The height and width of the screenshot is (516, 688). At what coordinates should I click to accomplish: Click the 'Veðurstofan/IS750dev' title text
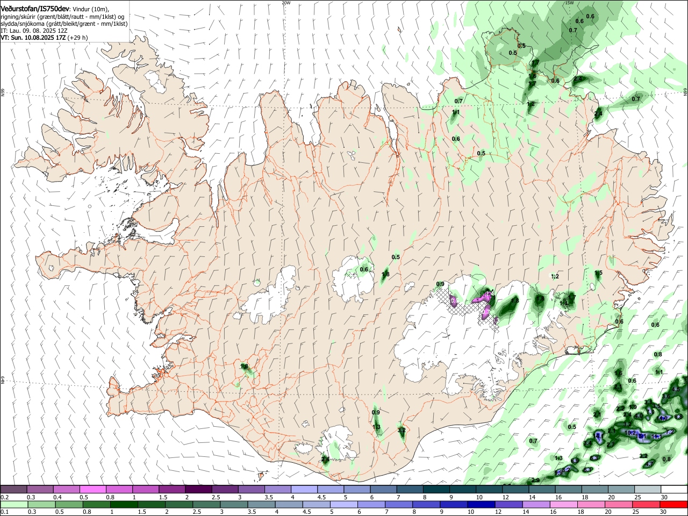point(35,9)
